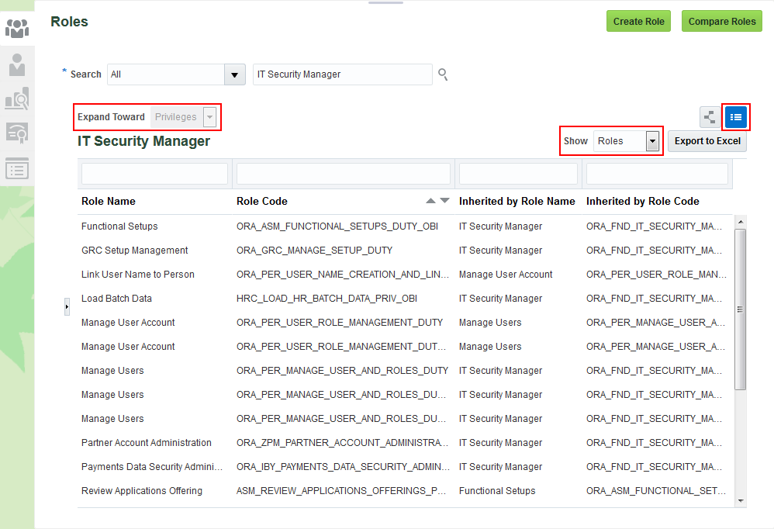
Task: Click the vertical scrollbar thumb in table
Action: 740,309
